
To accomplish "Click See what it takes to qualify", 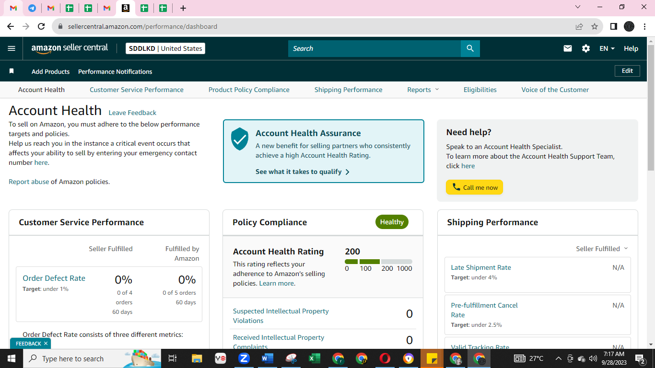I will (303, 172).
